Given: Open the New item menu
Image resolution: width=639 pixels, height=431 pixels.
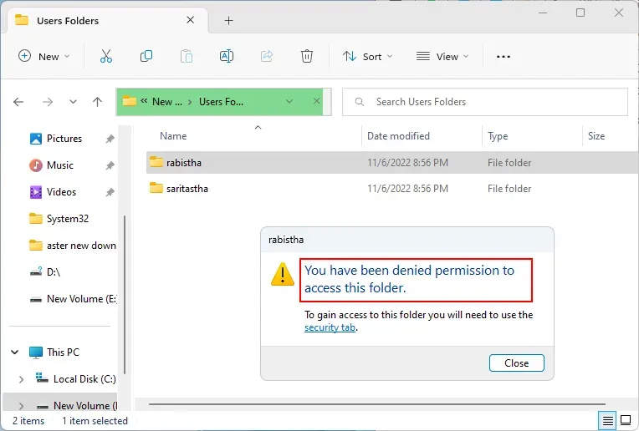Looking at the screenshot, I should (44, 56).
